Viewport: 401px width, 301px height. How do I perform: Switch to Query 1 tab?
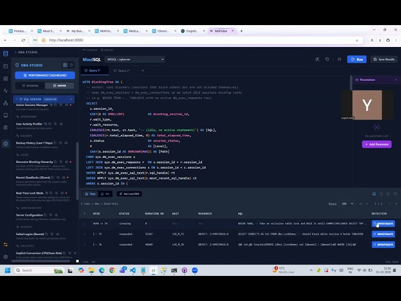tap(95, 70)
